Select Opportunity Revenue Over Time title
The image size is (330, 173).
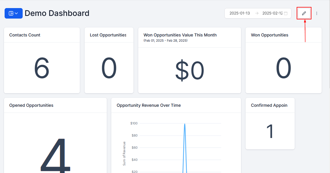(148, 105)
